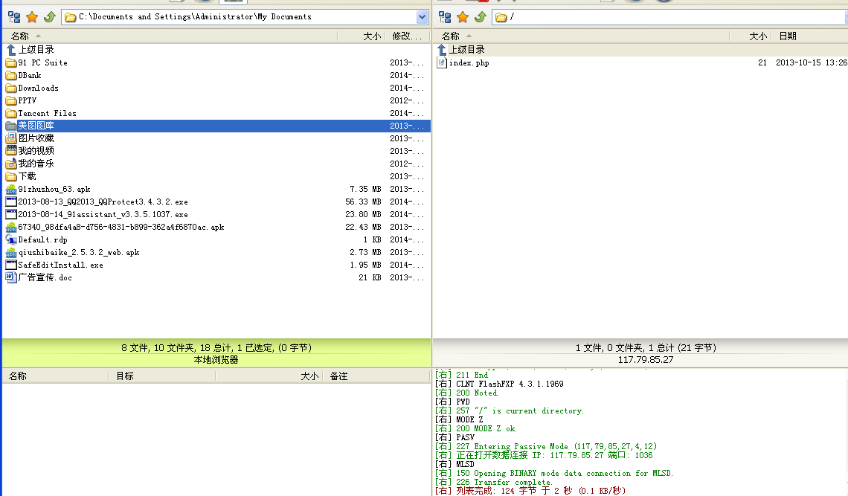
Task: Select the Downloads folder
Action: coord(38,88)
